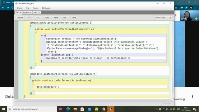The height and width of the screenshot is (112, 199).
Task: Open the taskbar clock and date
Action: 186,109
